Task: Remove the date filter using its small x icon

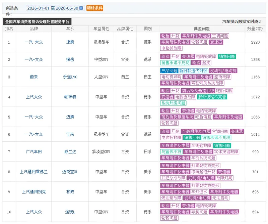Action: click(81, 8)
